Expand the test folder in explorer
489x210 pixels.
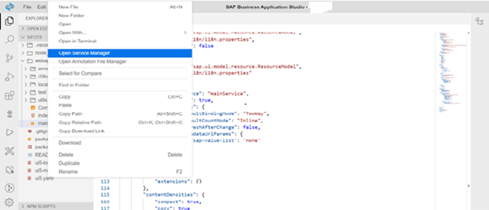[x=35, y=92]
